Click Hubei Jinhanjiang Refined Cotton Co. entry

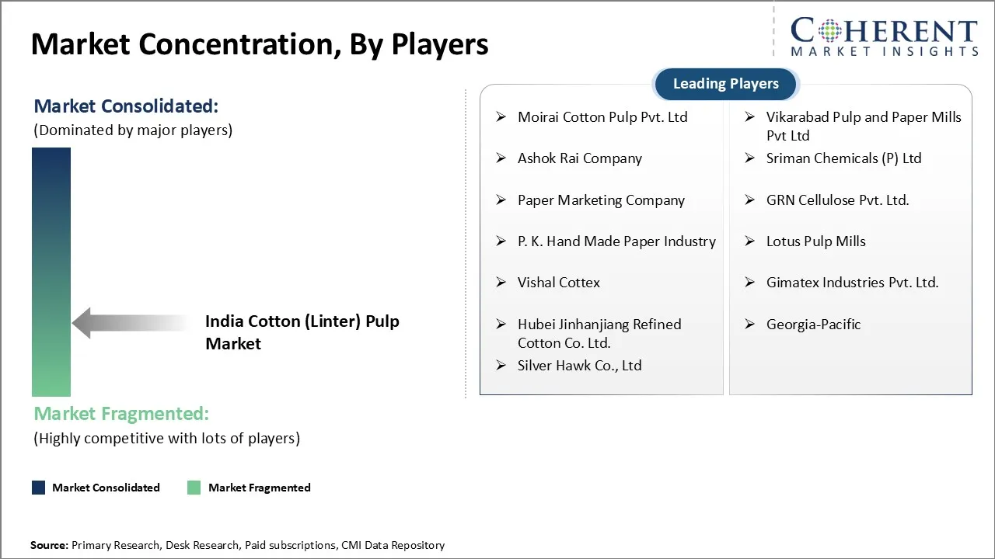click(599, 333)
